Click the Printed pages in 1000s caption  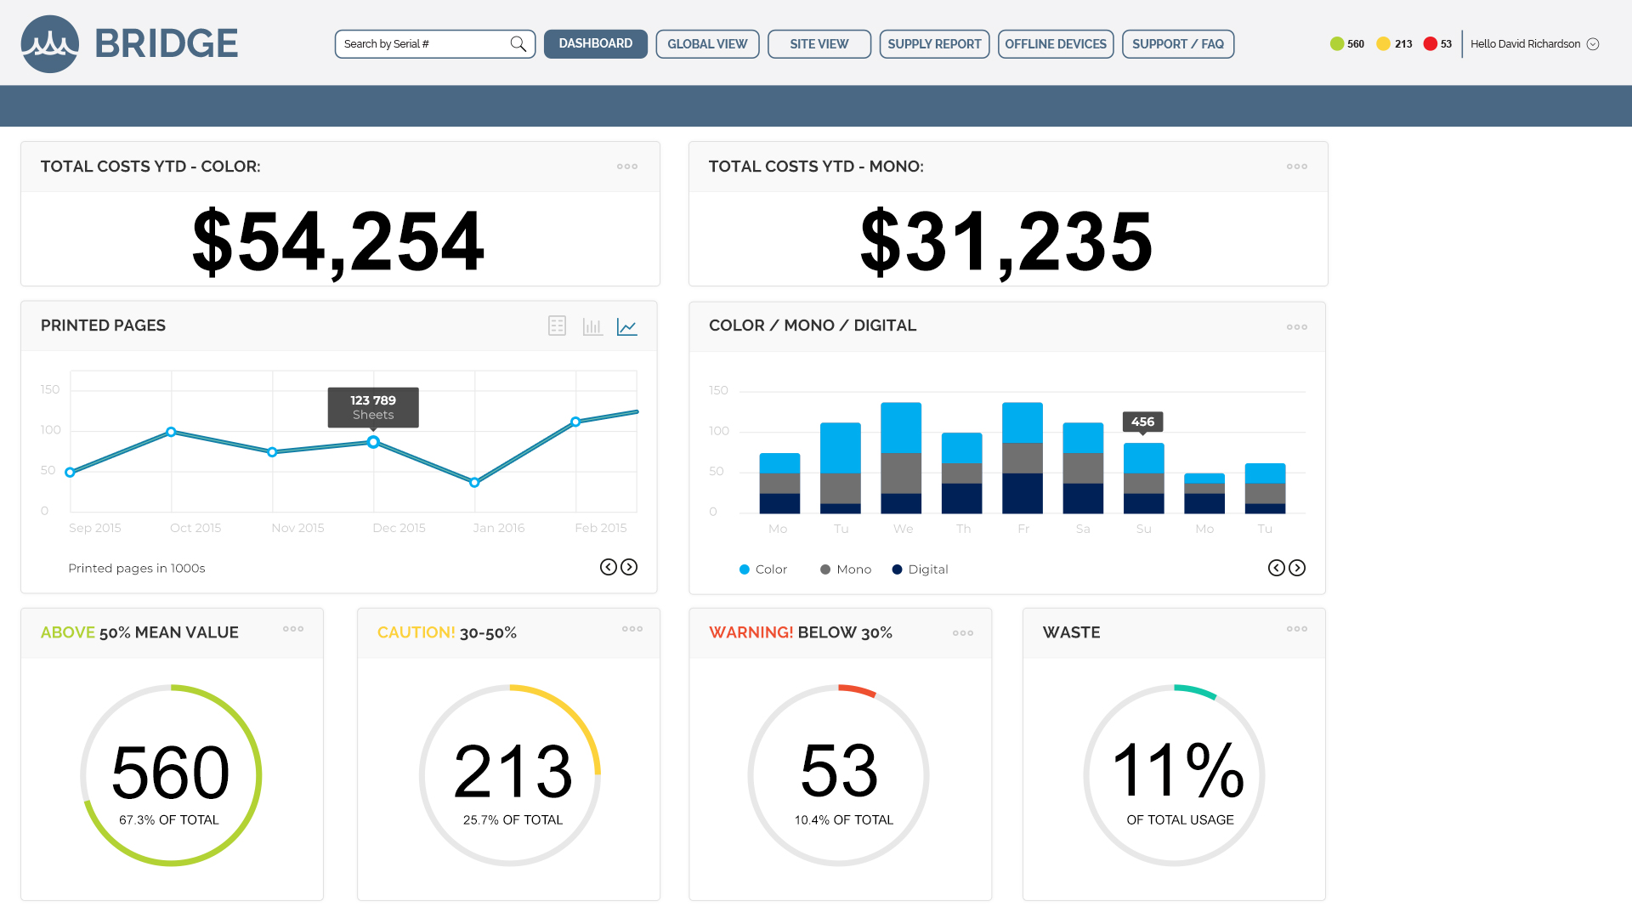click(x=137, y=569)
